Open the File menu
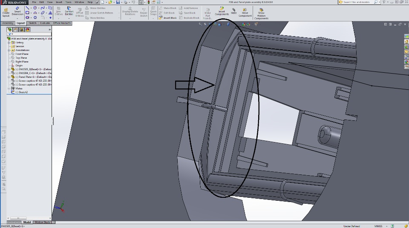409x228 pixels. coord(34,2)
